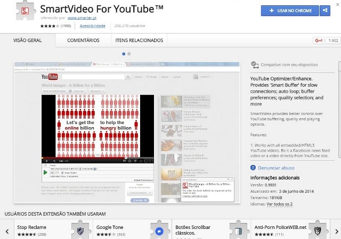The image size is (341, 239).
Task: Click the Google Tone megaphone icon
Action: tap(159, 231)
